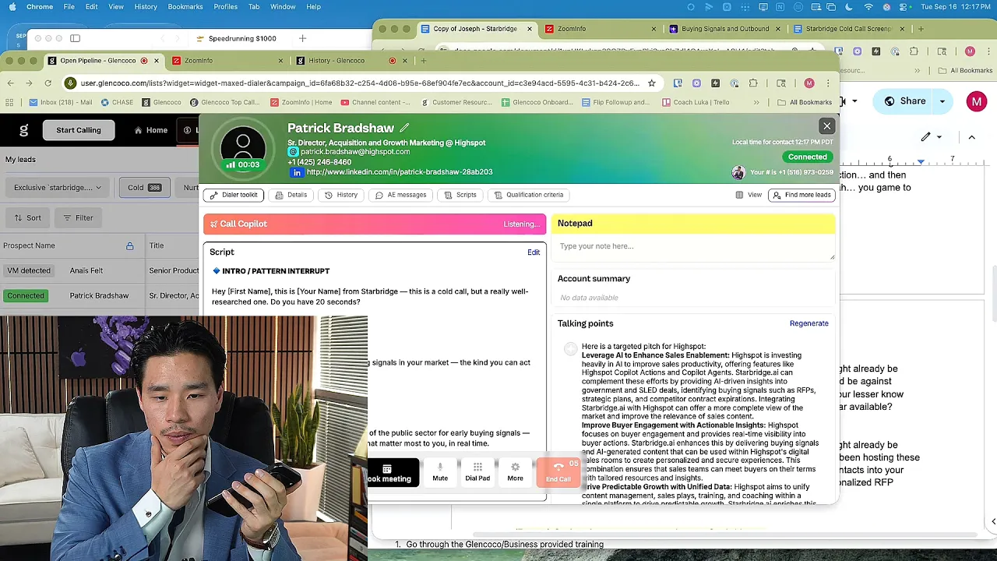Open Patrick Bradshaw's LinkedIn profile link
The image size is (997, 561).
coord(400,172)
